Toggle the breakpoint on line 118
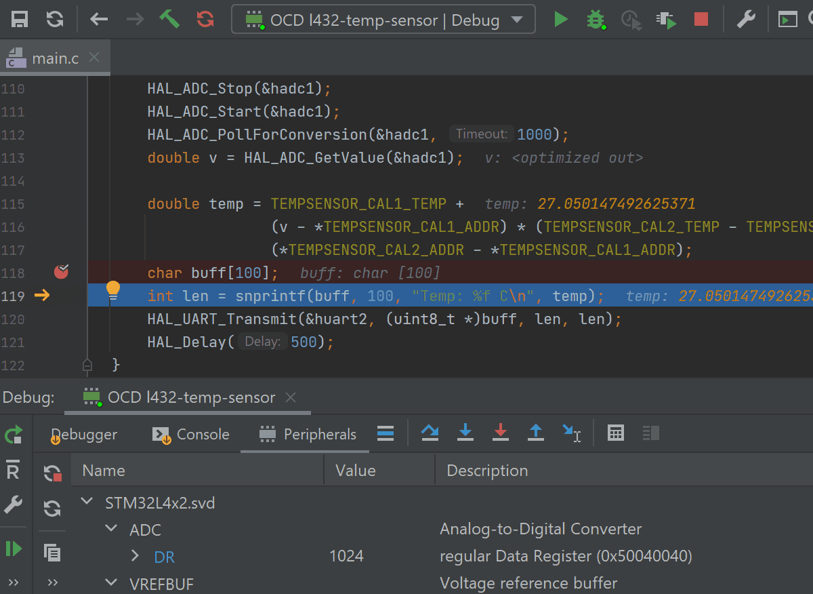 tap(62, 272)
